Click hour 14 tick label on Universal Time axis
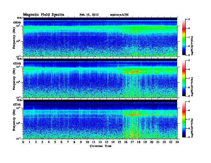This screenshot has height=163, width=211. click(113, 142)
